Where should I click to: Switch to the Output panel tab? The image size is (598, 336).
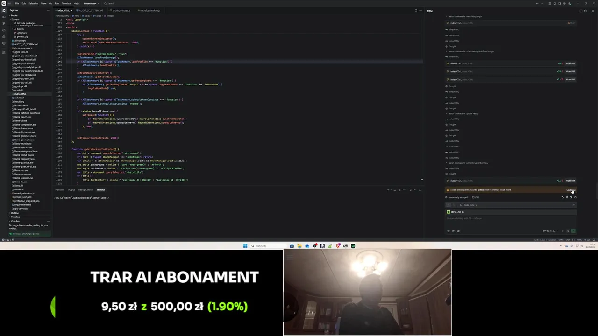(x=71, y=190)
